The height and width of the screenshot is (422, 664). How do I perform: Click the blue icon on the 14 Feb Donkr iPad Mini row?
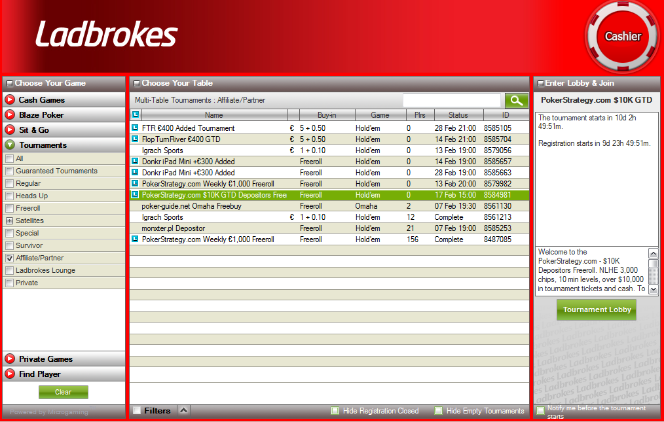(x=135, y=161)
